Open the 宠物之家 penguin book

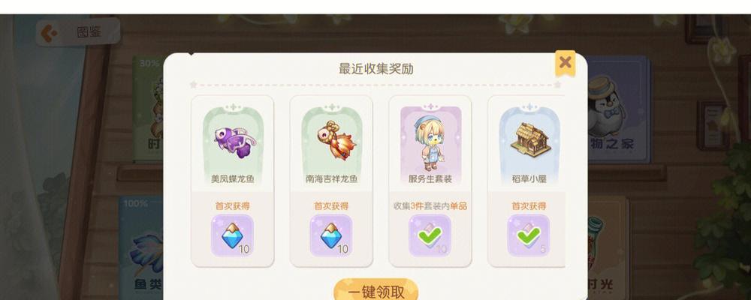coord(618,110)
